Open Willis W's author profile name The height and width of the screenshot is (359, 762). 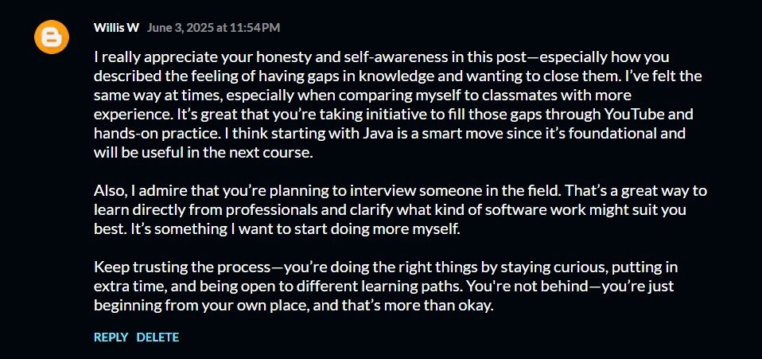[x=116, y=28]
